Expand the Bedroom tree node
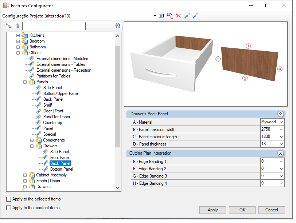Screen dimensions: 296x223 (x=18, y=41)
